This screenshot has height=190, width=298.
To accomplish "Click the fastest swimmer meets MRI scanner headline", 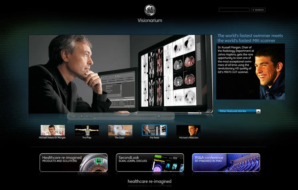I will point(250,38).
